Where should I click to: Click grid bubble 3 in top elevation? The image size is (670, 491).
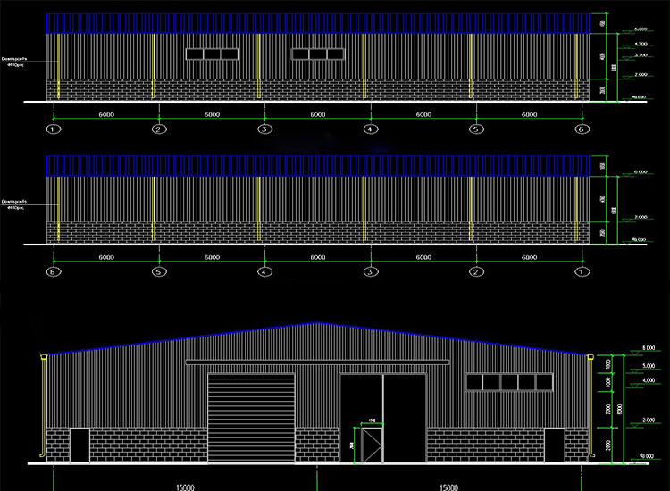(x=264, y=129)
